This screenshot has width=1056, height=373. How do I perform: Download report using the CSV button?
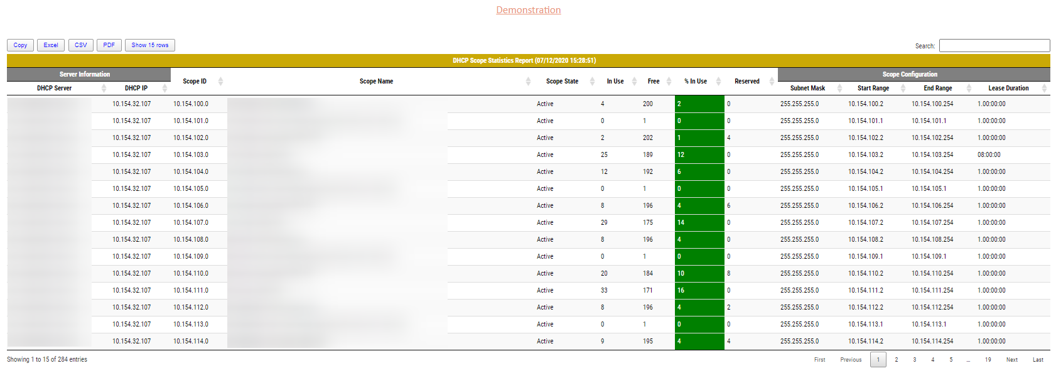coord(81,45)
